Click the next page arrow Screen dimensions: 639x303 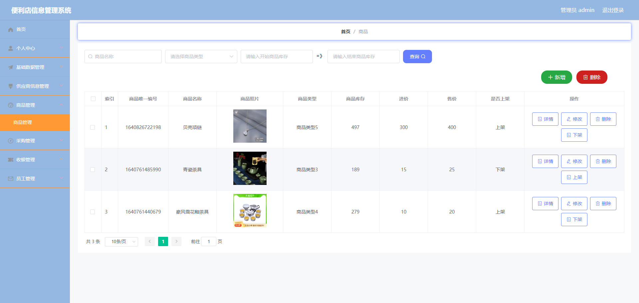tap(176, 241)
